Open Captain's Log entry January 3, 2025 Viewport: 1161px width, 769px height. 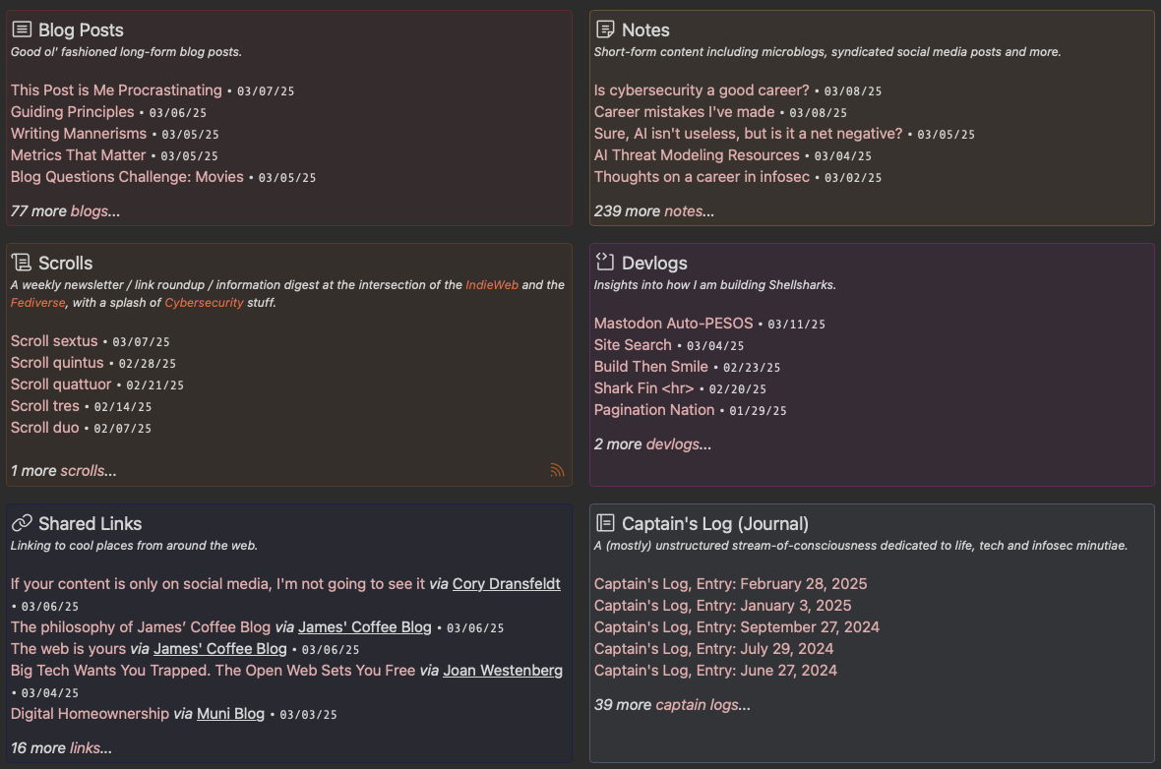pos(722,606)
